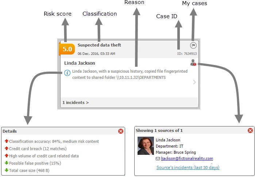Viewport: 255px width, 177px height.
Task: Click the blue info icon beside the reason
Action: [67, 73]
